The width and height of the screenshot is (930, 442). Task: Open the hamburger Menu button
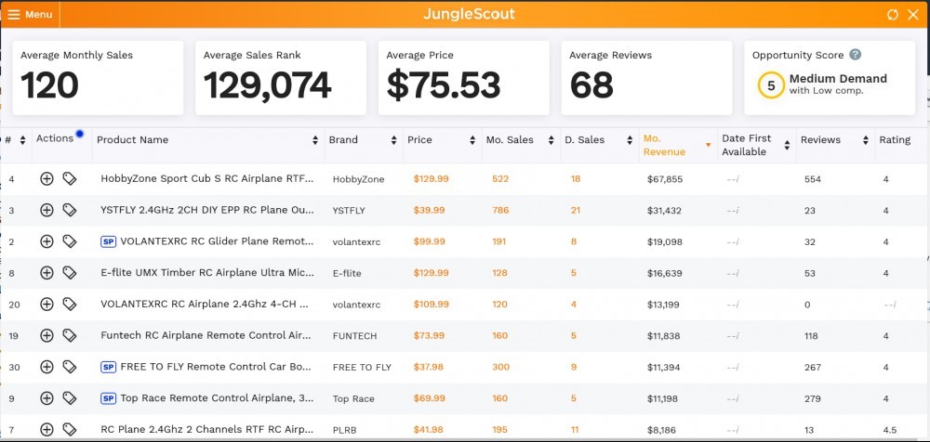[30, 14]
